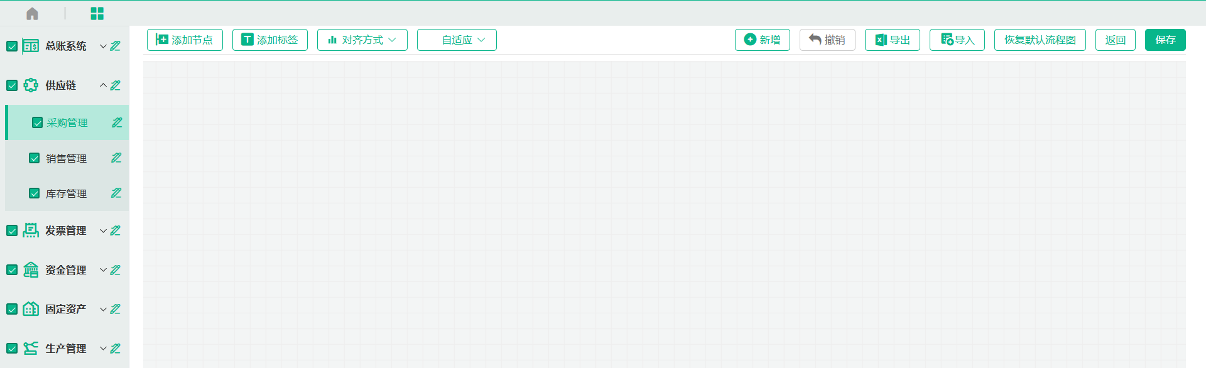Select 销售管理 in the sidebar

coord(67,158)
